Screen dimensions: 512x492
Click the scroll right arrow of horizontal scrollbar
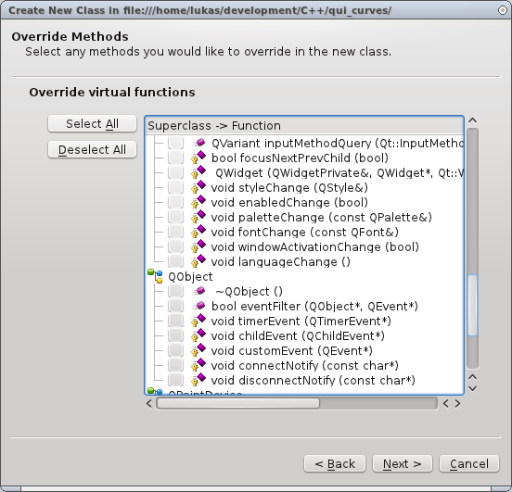pos(457,404)
